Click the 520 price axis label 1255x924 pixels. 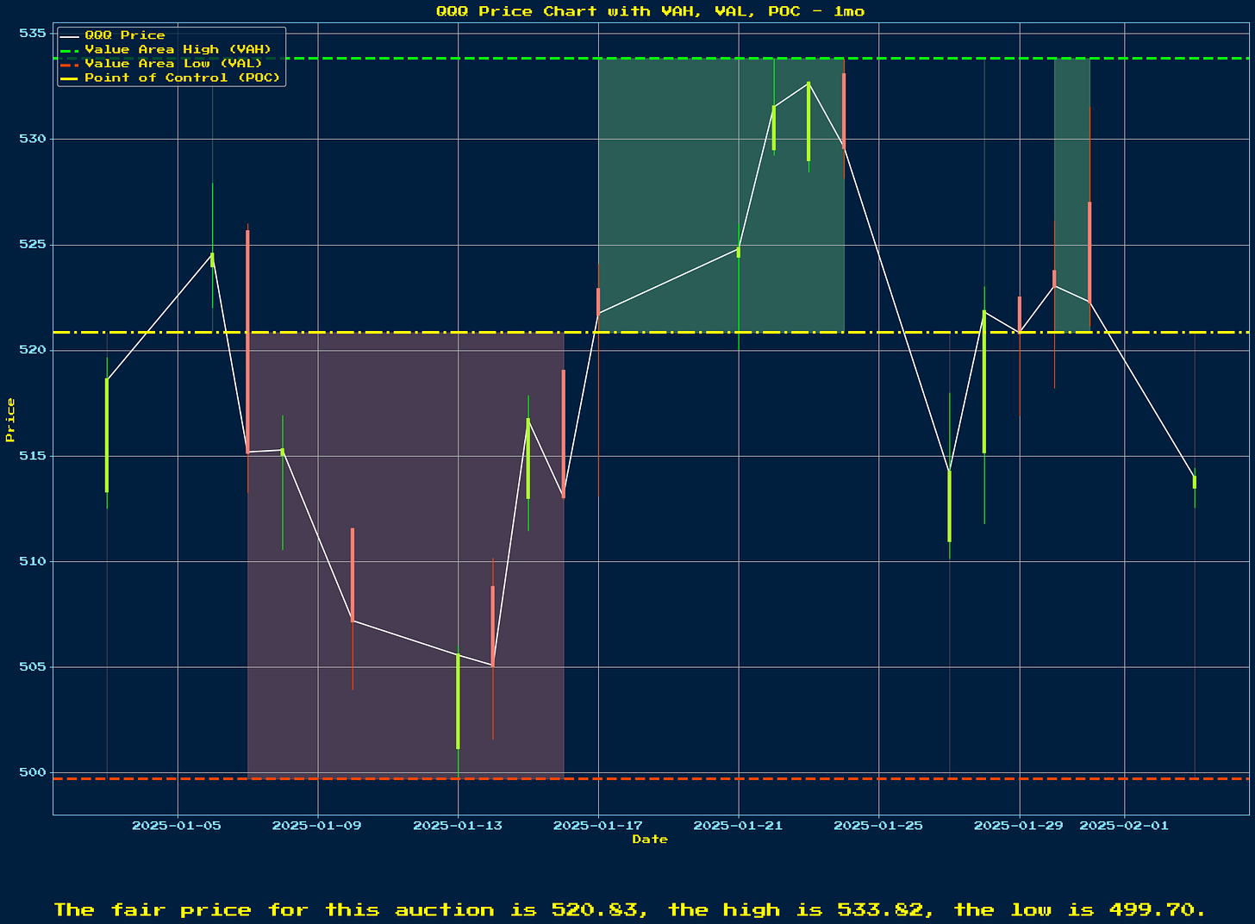32,350
